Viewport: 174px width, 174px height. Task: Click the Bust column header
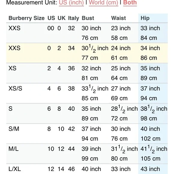88,18
